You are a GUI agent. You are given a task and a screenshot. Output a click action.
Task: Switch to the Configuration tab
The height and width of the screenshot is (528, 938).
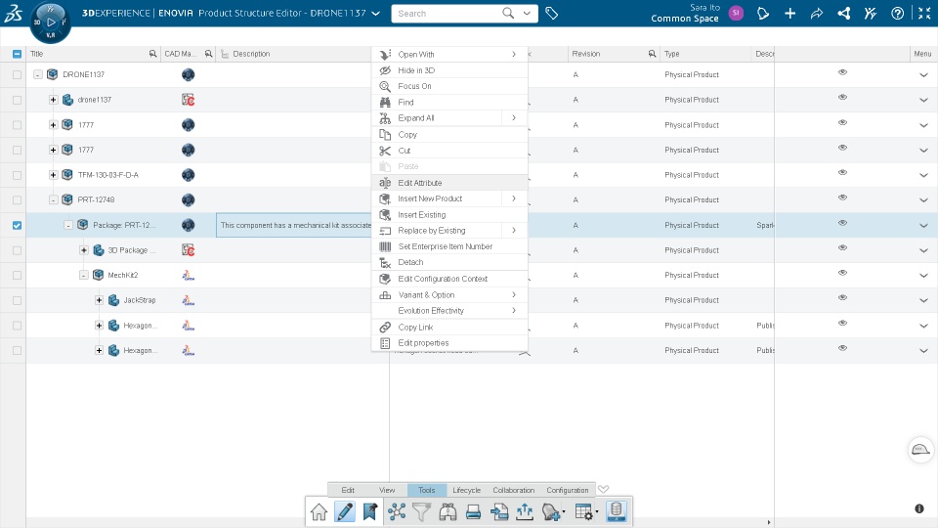pos(567,490)
